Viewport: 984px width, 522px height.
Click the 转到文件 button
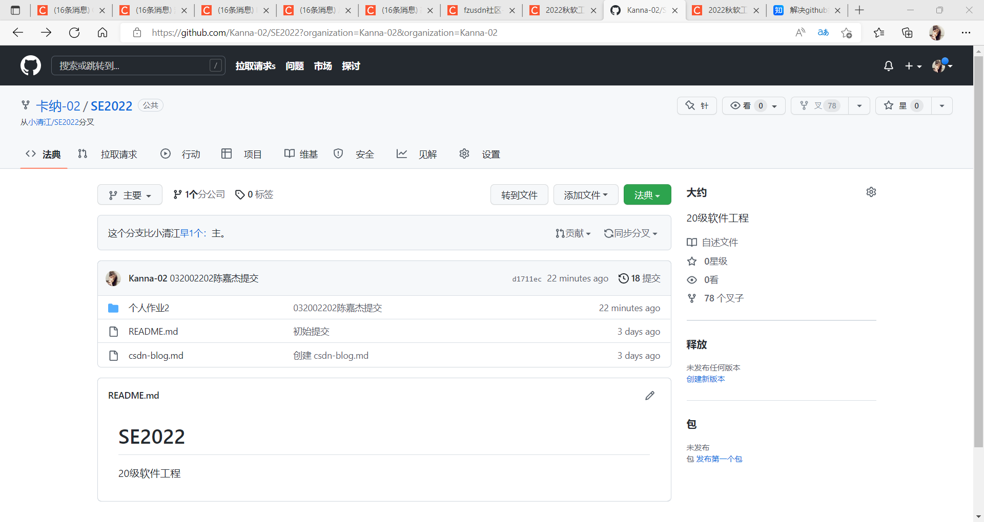pyautogui.click(x=519, y=195)
